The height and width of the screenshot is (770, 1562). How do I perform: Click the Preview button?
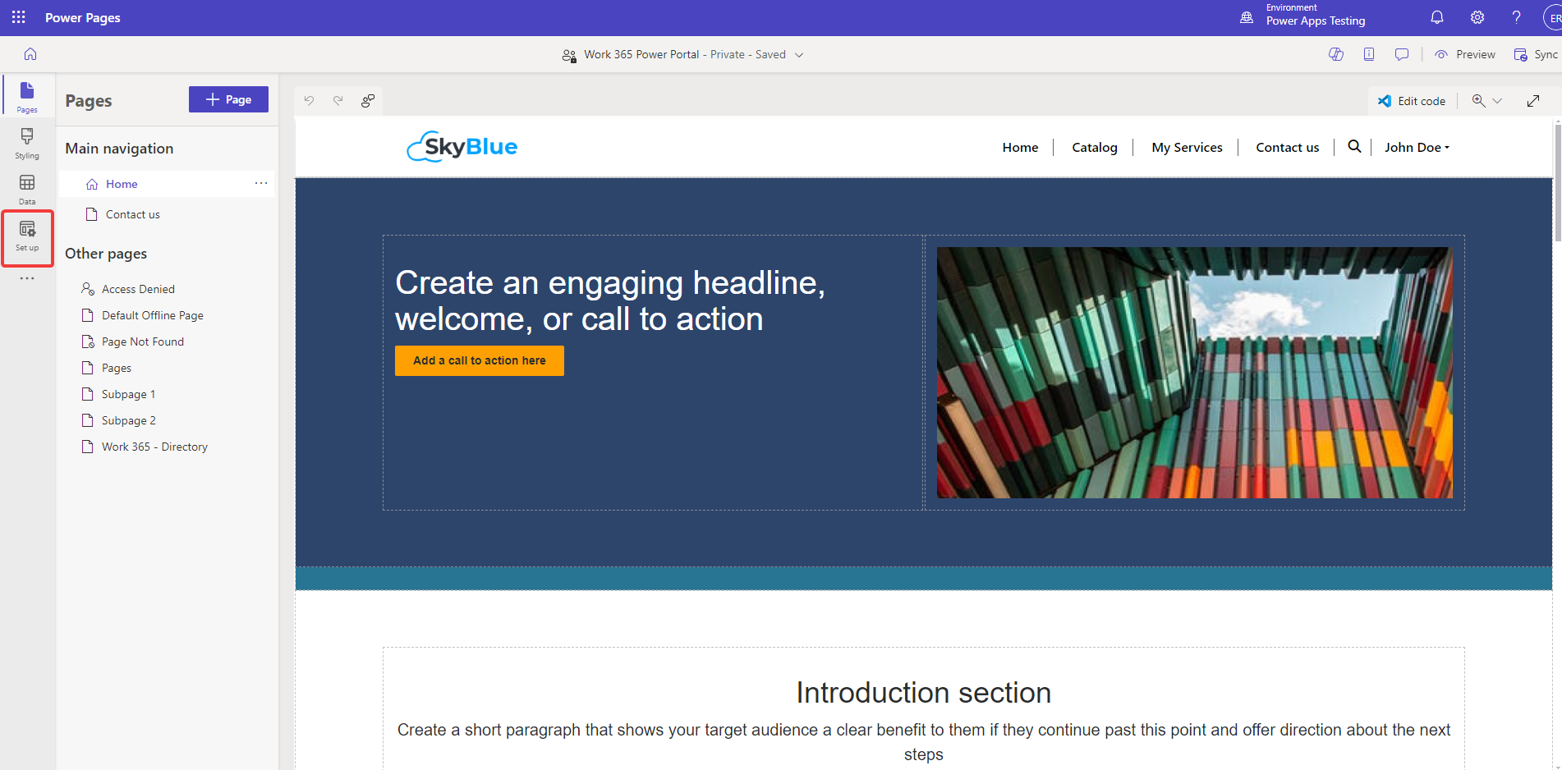(1465, 54)
